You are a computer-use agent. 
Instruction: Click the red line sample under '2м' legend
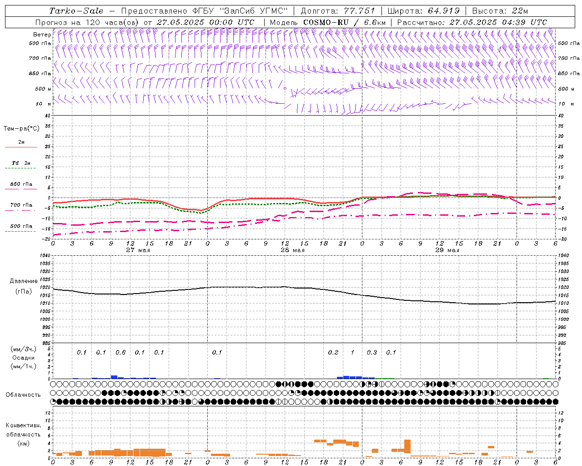pos(21,147)
